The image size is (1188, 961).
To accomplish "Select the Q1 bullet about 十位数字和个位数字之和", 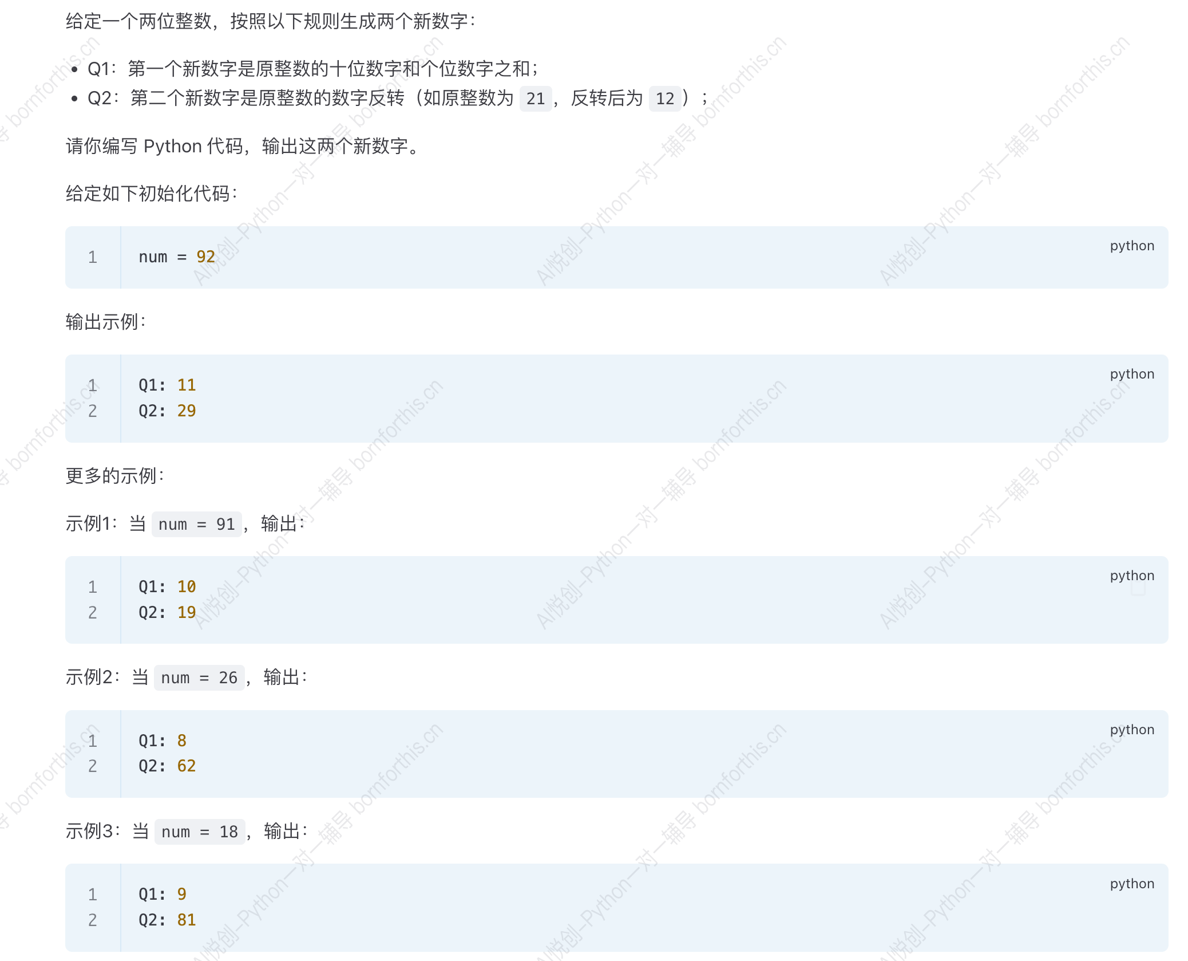I will [313, 69].
